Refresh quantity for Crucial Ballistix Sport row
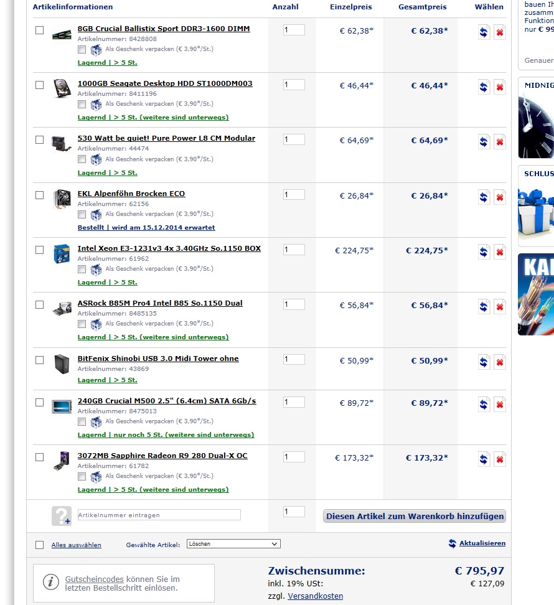The image size is (554, 605). [484, 32]
